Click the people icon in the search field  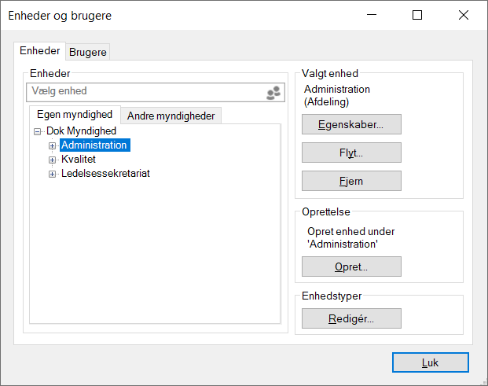[x=273, y=92]
